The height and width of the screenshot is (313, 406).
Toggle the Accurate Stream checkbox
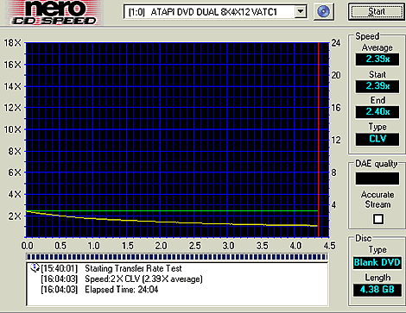pos(378,219)
